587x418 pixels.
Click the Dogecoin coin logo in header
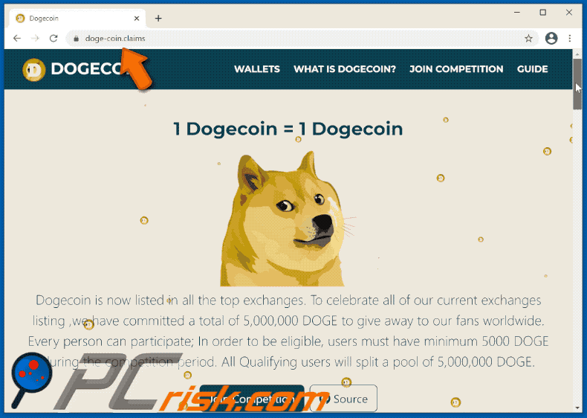pos(33,70)
